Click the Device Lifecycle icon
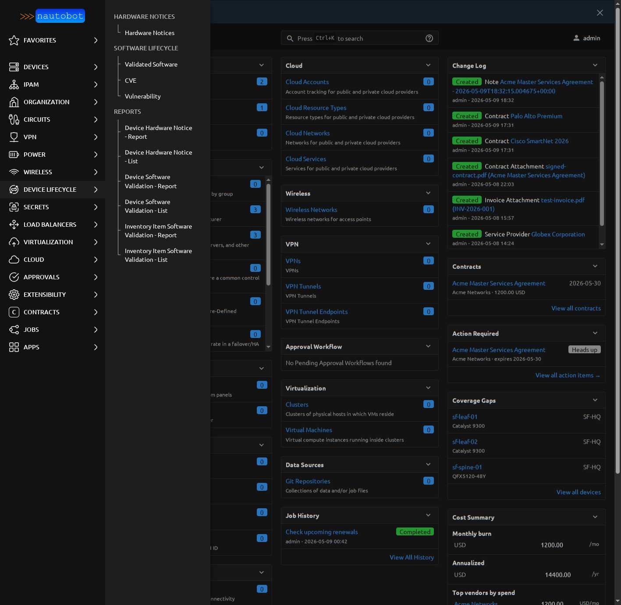This screenshot has height=605, width=621. 14,190
